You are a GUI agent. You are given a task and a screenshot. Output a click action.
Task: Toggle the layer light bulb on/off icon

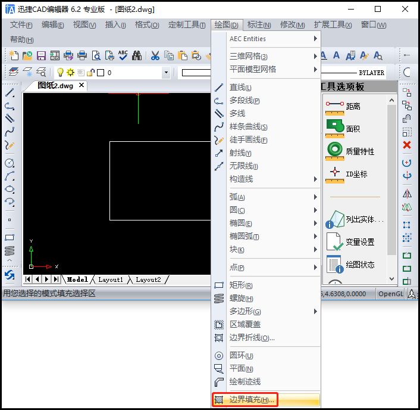tap(60, 73)
